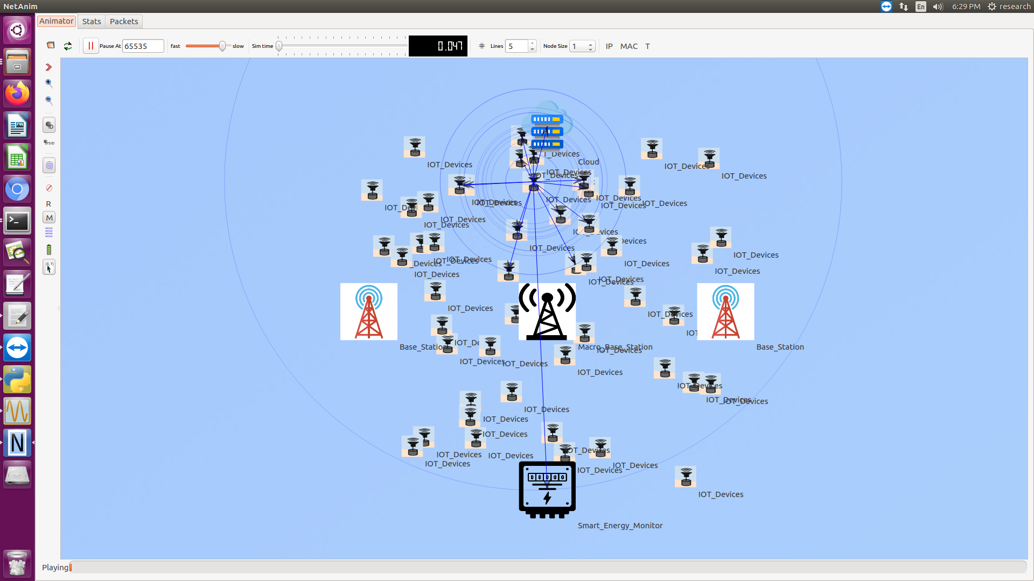Image resolution: width=1034 pixels, height=581 pixels.
Task: Open trace file icon
Action: (51, 45)
